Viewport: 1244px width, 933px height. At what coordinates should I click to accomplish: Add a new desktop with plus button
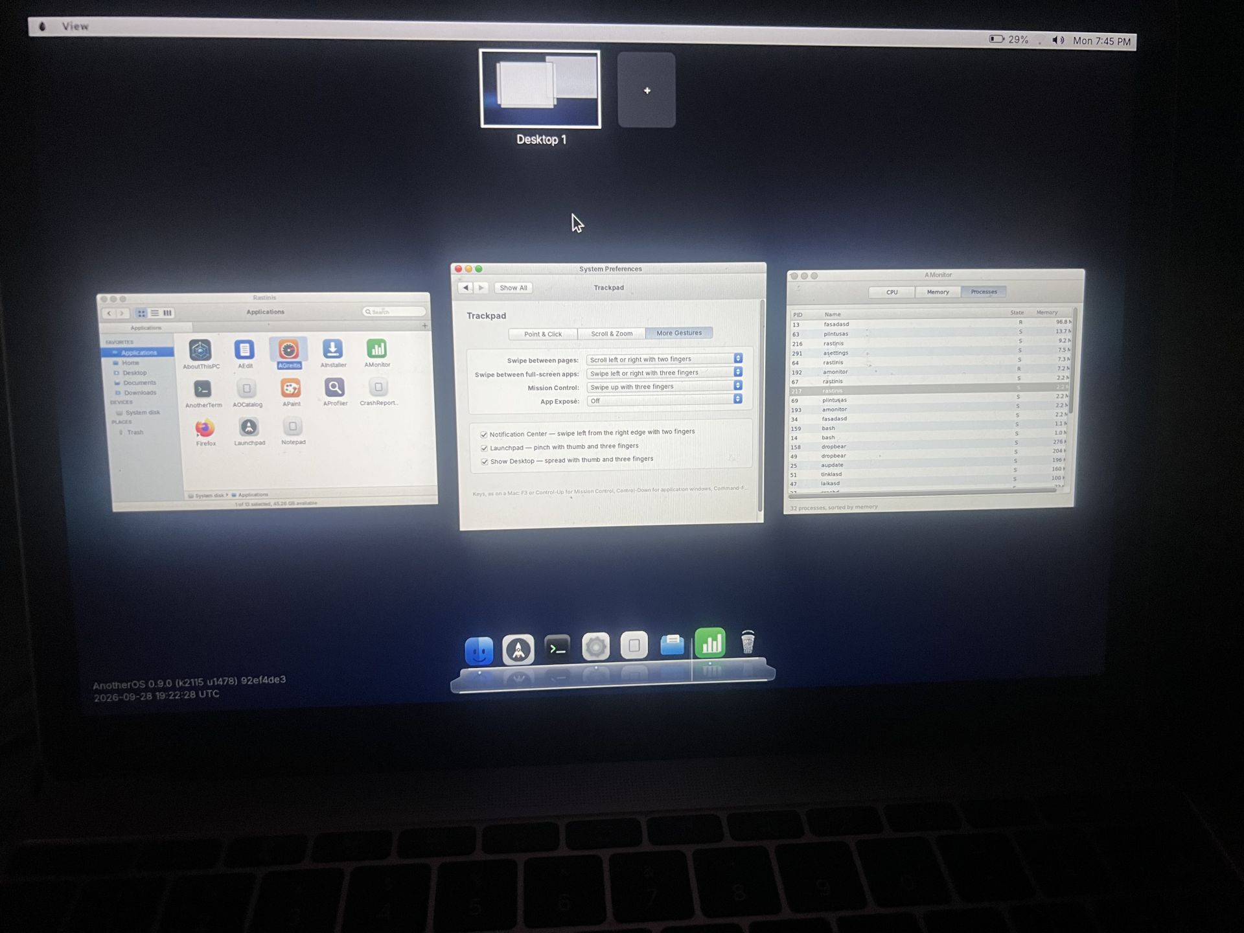(647, 91)
